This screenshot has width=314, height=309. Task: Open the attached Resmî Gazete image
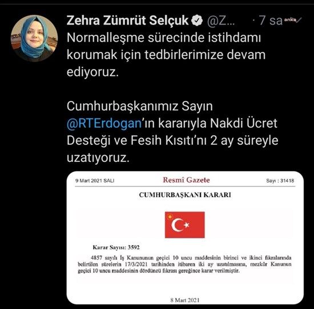point(185,238)
